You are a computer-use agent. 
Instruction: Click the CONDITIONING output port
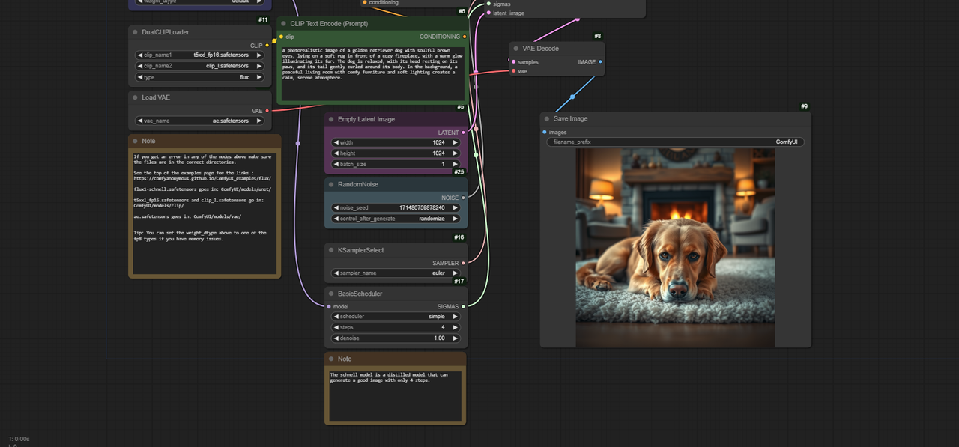(465, 37)
